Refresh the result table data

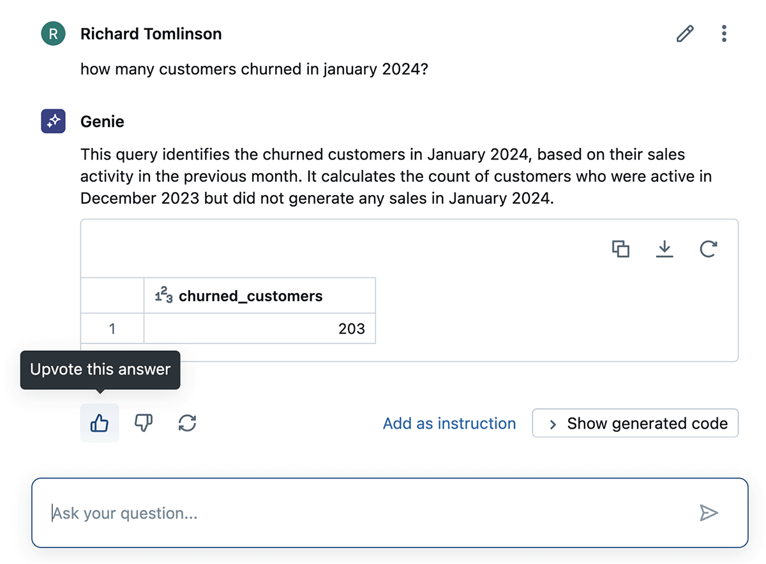(x=708, y=249)
